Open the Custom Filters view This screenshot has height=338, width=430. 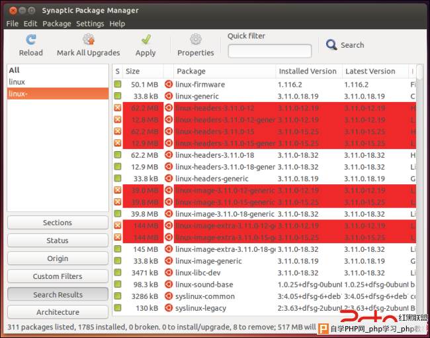(58, 276)
